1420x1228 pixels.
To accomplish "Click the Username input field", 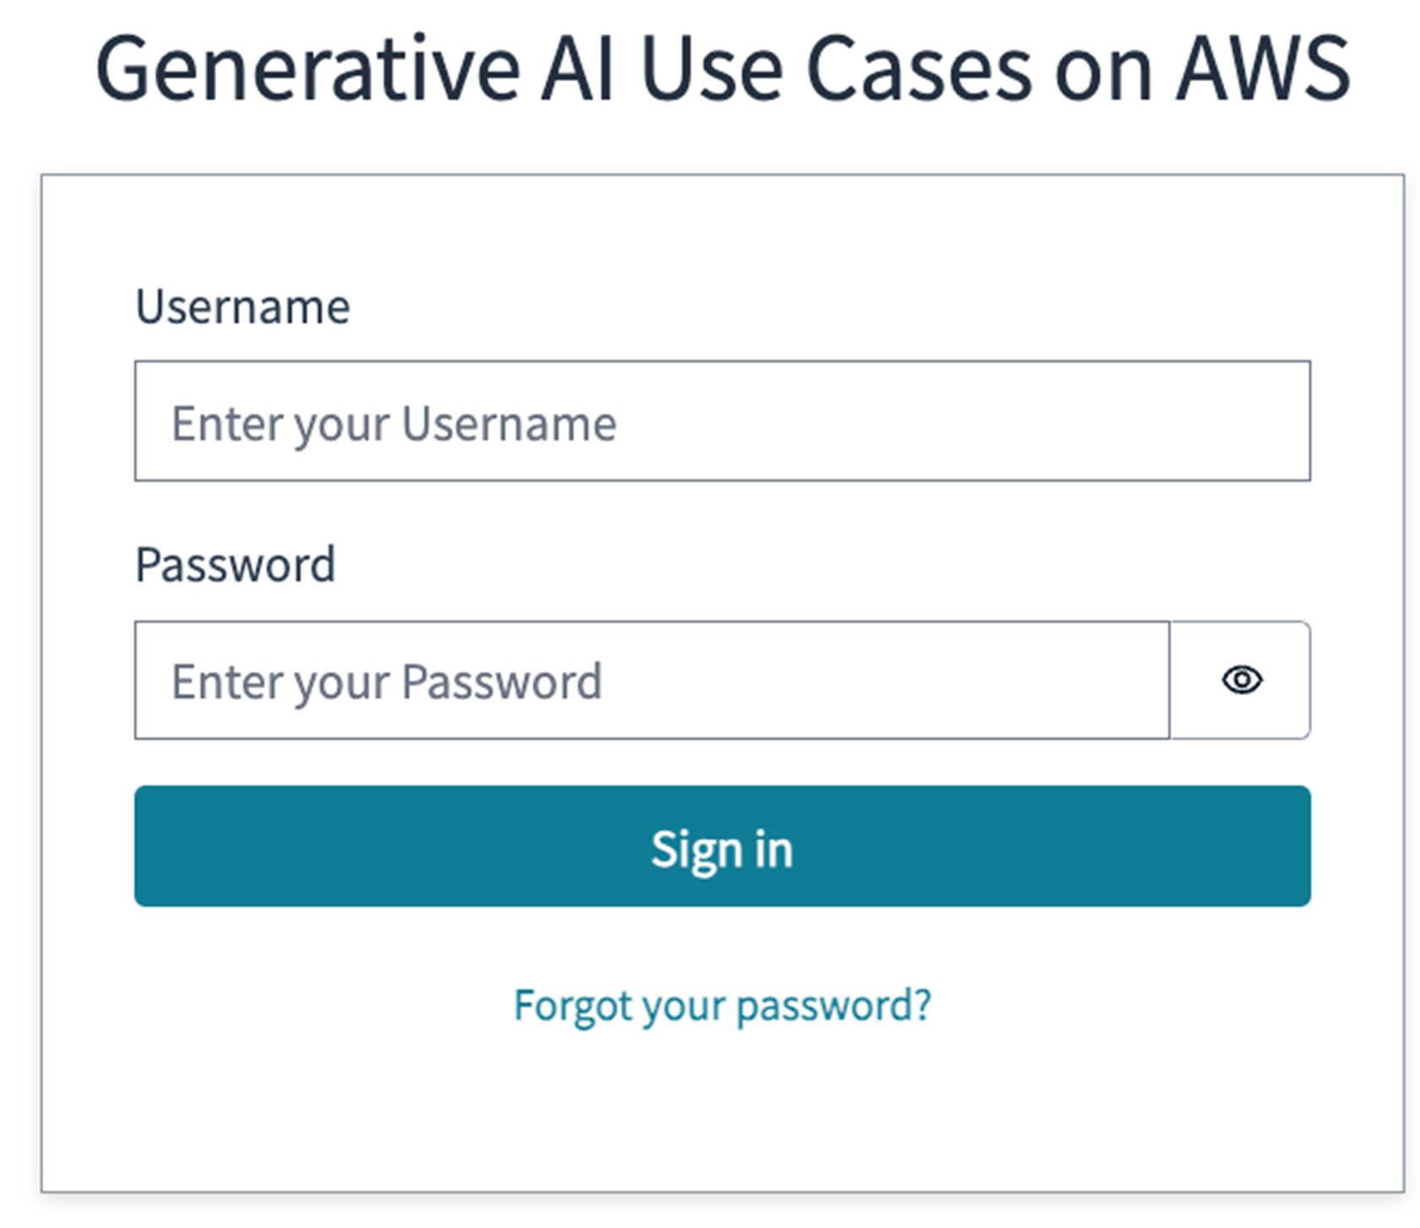I will (x=722, y=421).
